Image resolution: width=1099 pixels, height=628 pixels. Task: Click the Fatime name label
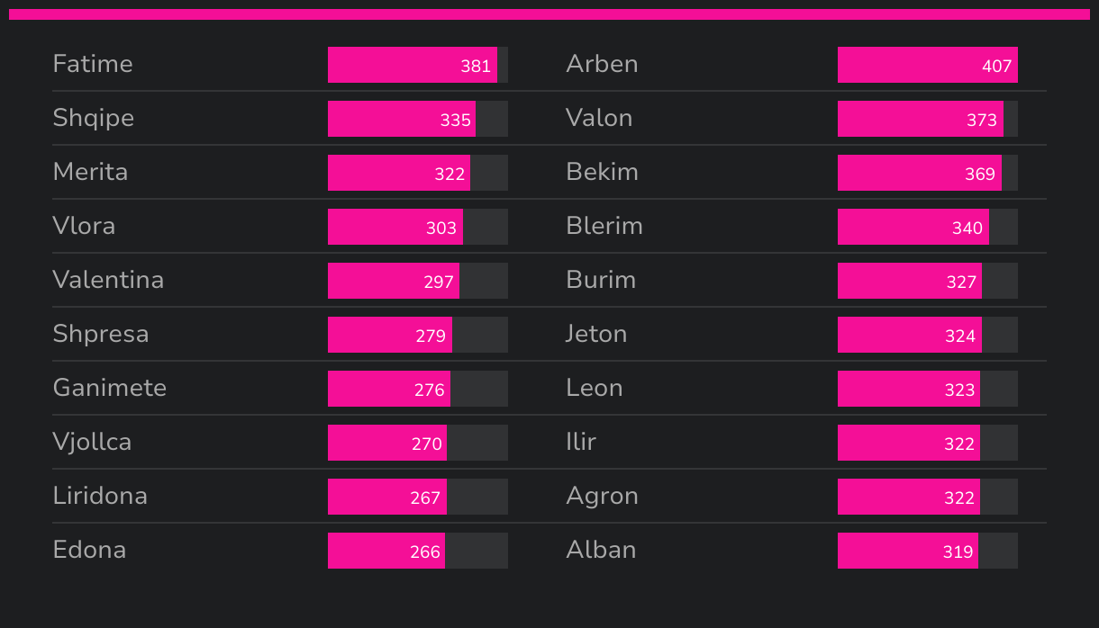93,64
